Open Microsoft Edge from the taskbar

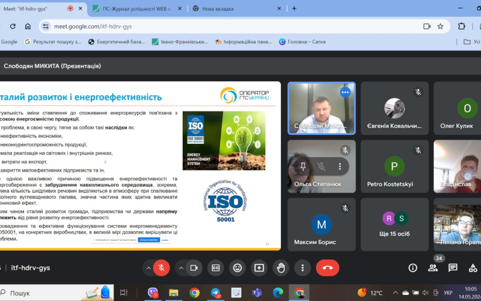278,293
